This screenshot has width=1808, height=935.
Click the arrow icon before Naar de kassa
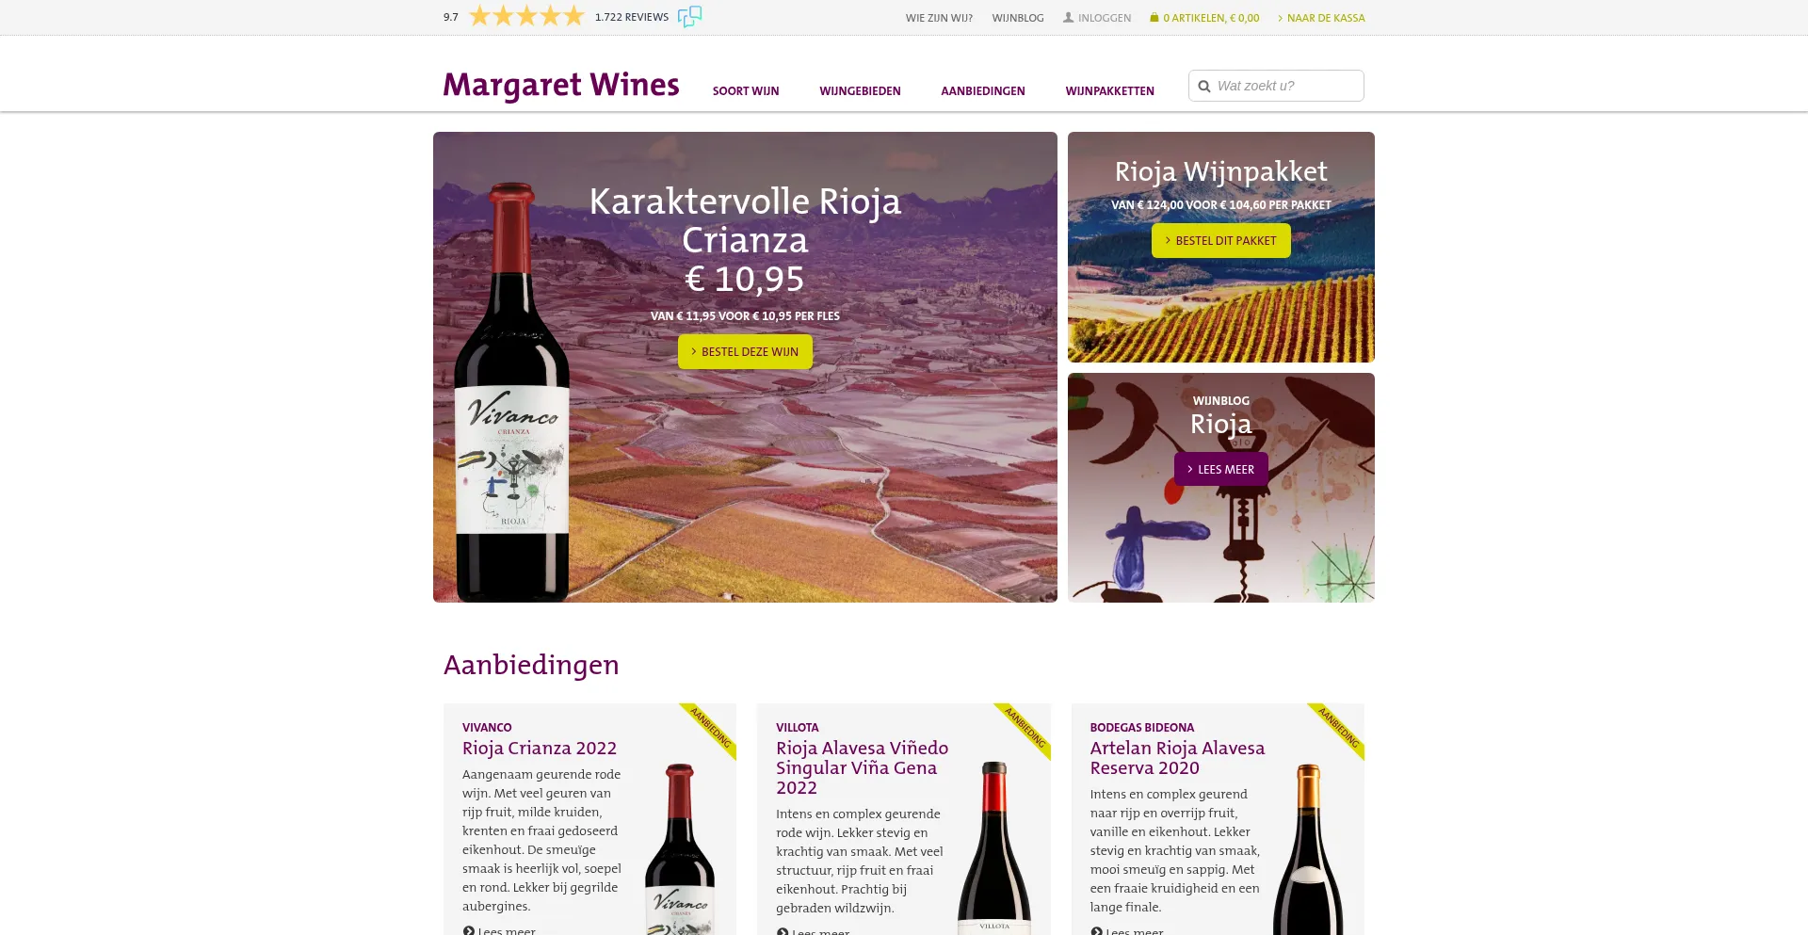point(1281,18)
